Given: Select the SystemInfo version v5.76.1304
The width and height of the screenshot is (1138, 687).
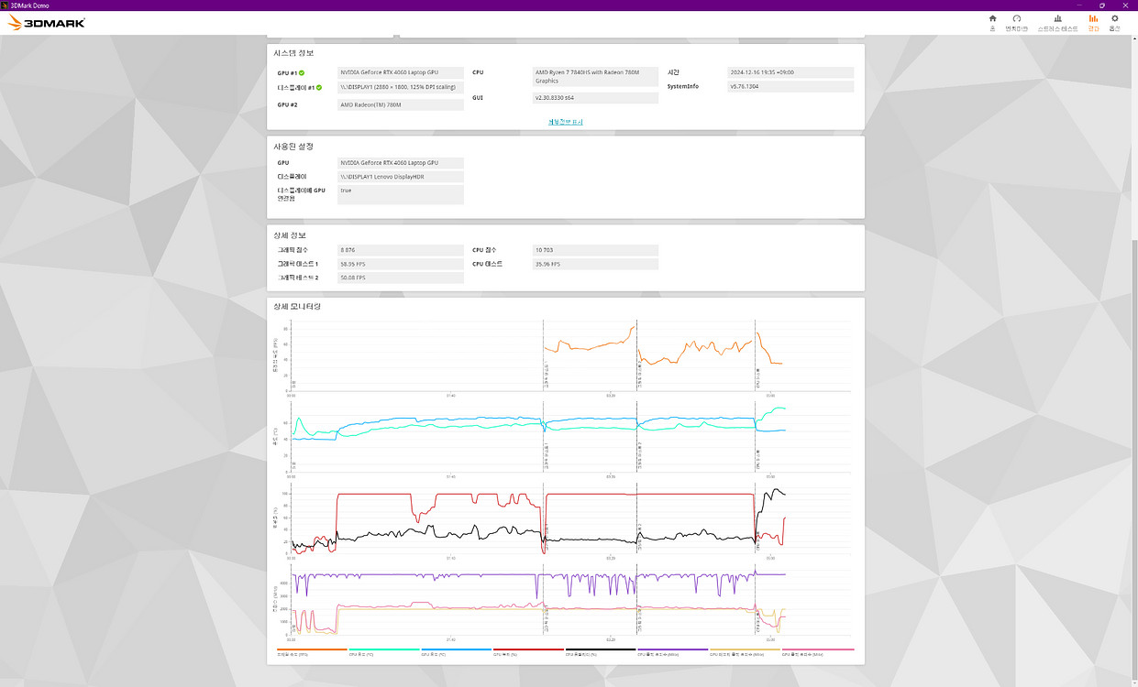Looking at the screenshot, I should (790, 87).
